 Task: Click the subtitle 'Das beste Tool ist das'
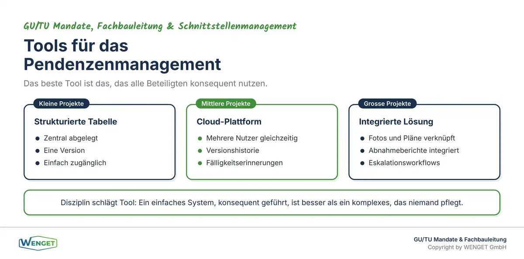(145, 83)
